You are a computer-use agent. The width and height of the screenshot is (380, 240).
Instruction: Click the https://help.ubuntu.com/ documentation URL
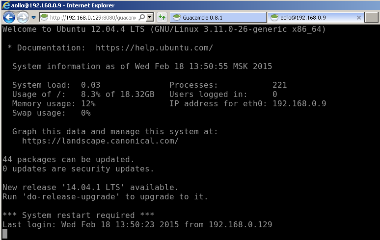coord(154,48)
